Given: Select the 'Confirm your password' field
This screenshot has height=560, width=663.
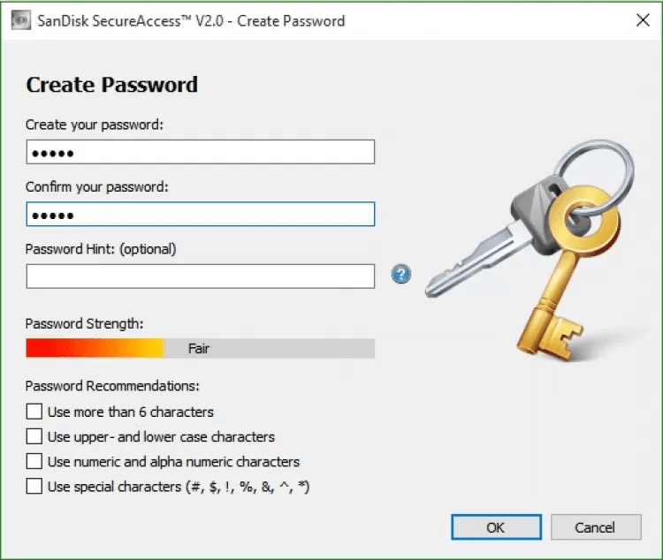Looking at the screenshot, I should click(200, 215).
